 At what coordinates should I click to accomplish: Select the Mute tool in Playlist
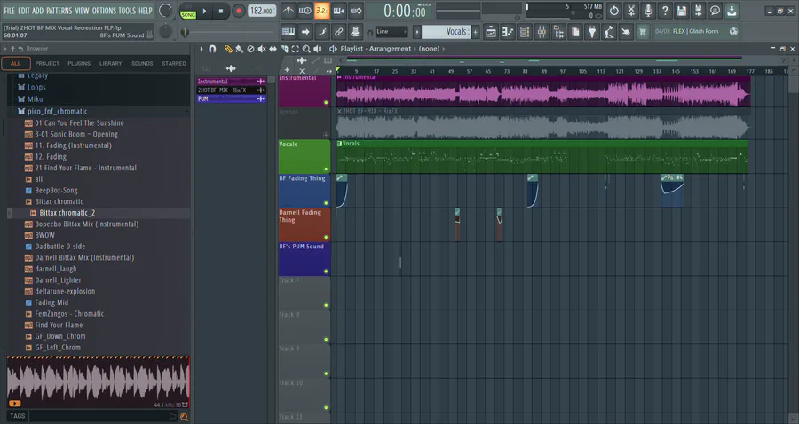tap(261, 49)
